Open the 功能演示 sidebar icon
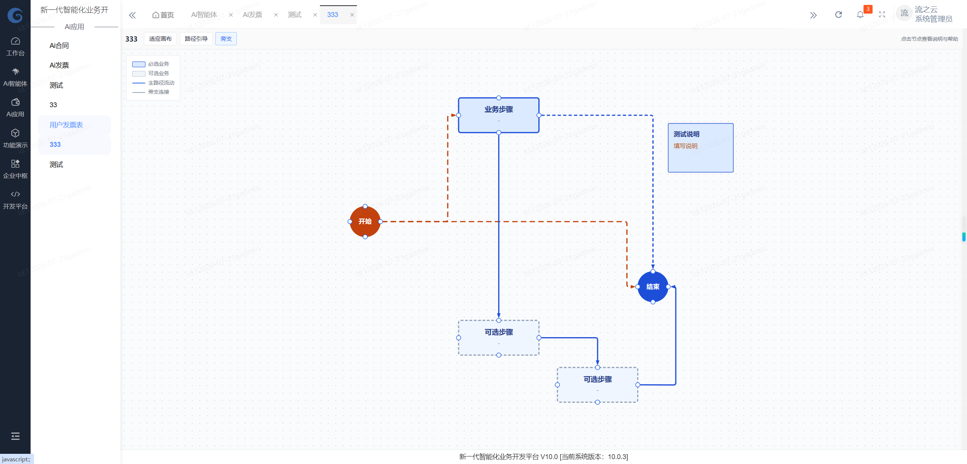The width and height of the screenshot is (967, 464). tap(15, 139)
